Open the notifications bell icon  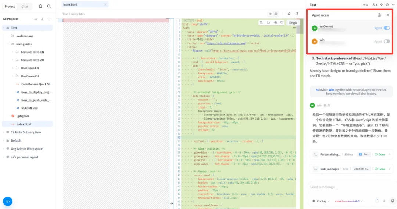click(40, 6)
